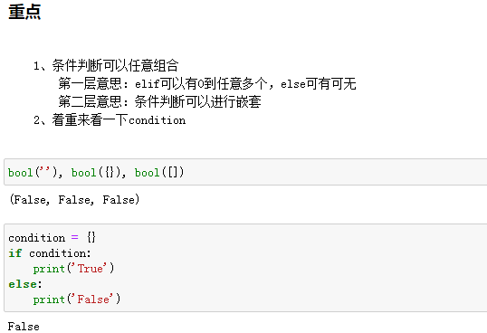This screenshot has width=487, height=333.
Task: Click the red 'True' string literal
Action: click(x=90, y=269)
